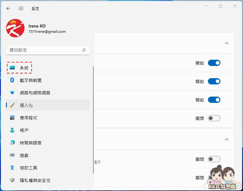Open 時間與語言 settings
Viewport: 243px width, 191px height.
coord(48,143)
